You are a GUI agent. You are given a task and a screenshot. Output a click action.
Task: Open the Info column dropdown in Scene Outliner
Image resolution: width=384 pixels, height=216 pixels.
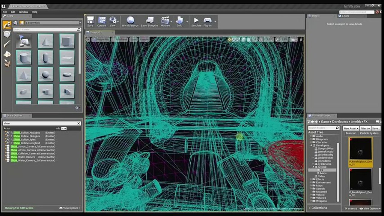[x=64, y=128]
